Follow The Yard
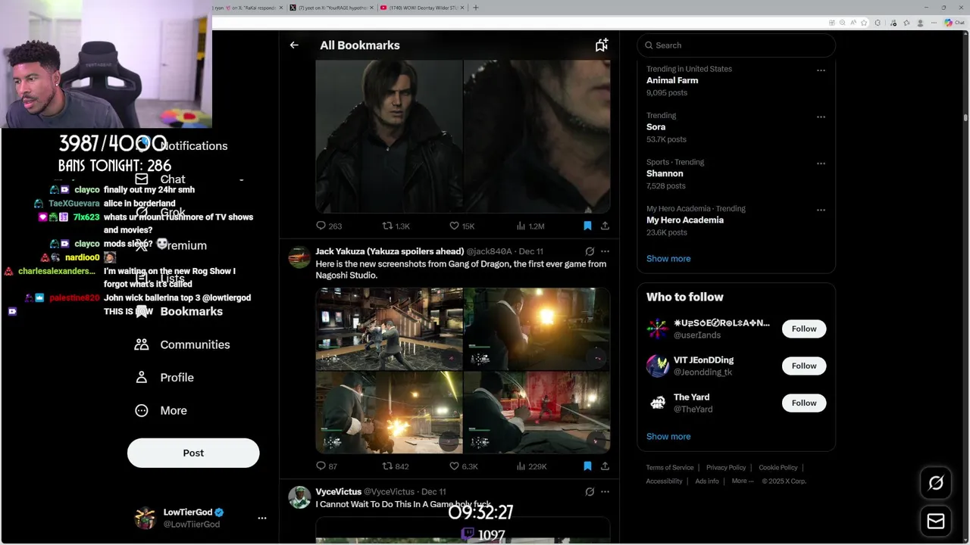 point(804,403)
